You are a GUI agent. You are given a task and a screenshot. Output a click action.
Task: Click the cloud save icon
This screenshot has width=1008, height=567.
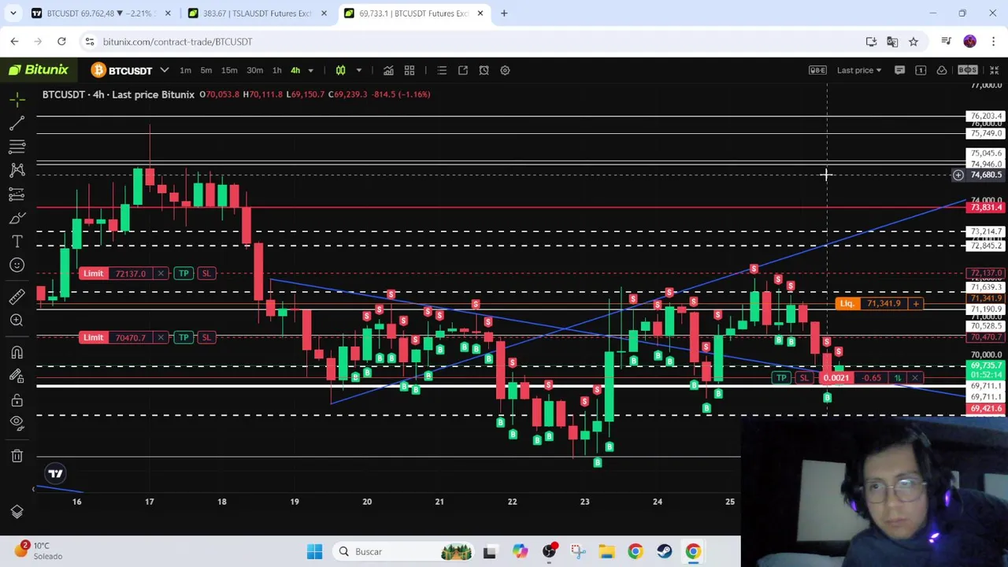click(x=942, y=70)
